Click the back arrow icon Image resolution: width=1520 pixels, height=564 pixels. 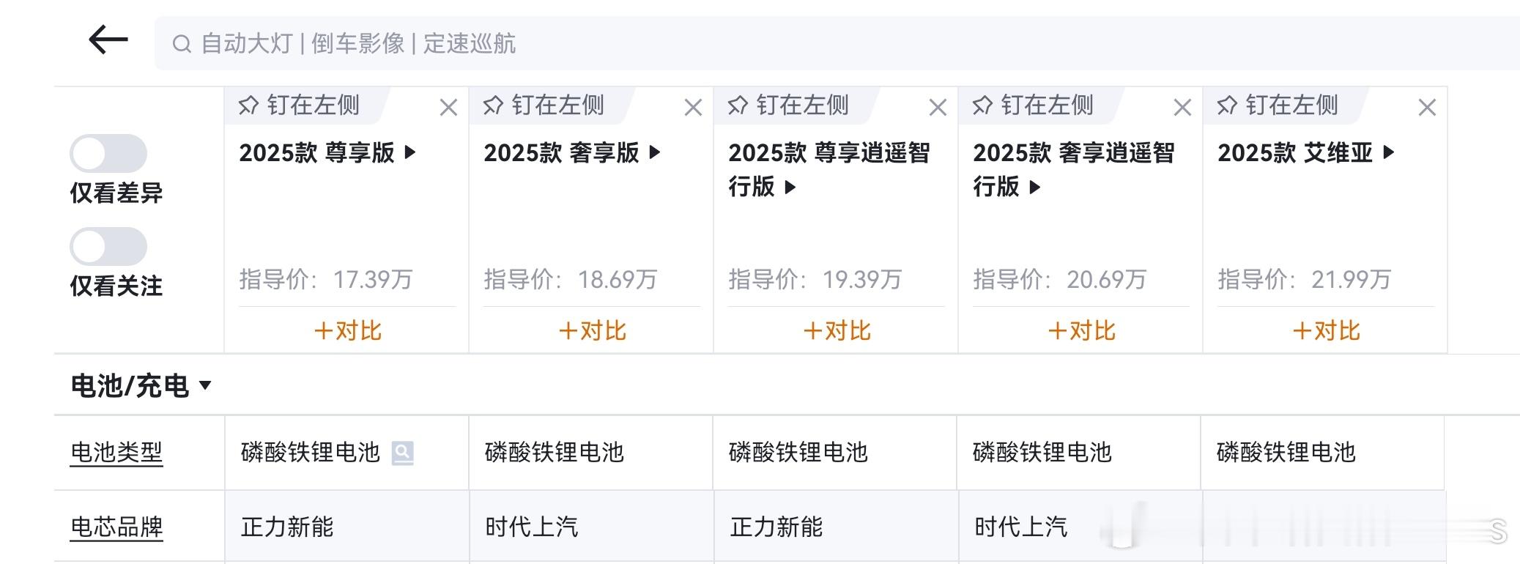pos(108,40)
